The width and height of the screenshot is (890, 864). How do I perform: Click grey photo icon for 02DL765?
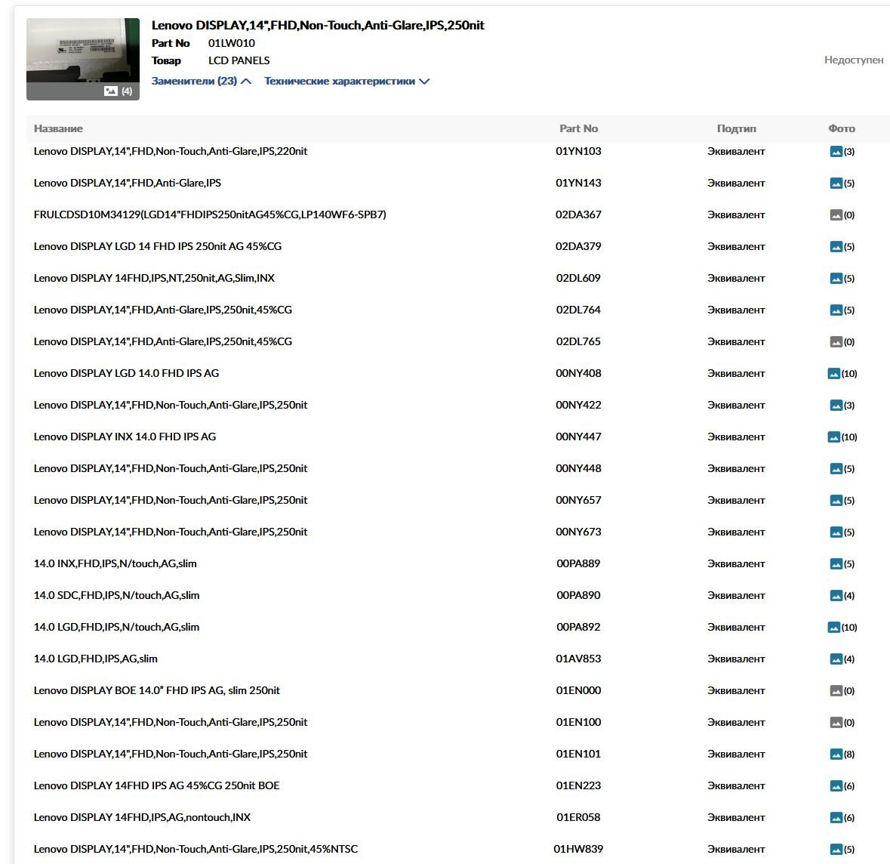[x=836, y=342]
